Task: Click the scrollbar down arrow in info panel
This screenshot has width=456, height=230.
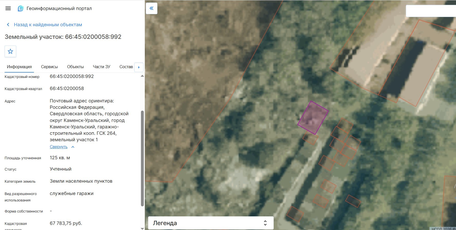Action: coord(142,228)
